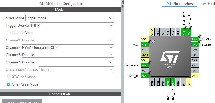This screenshot has height=103, width=215.
Task: Select pin PA8 on the chip
Action: [195, 71]
